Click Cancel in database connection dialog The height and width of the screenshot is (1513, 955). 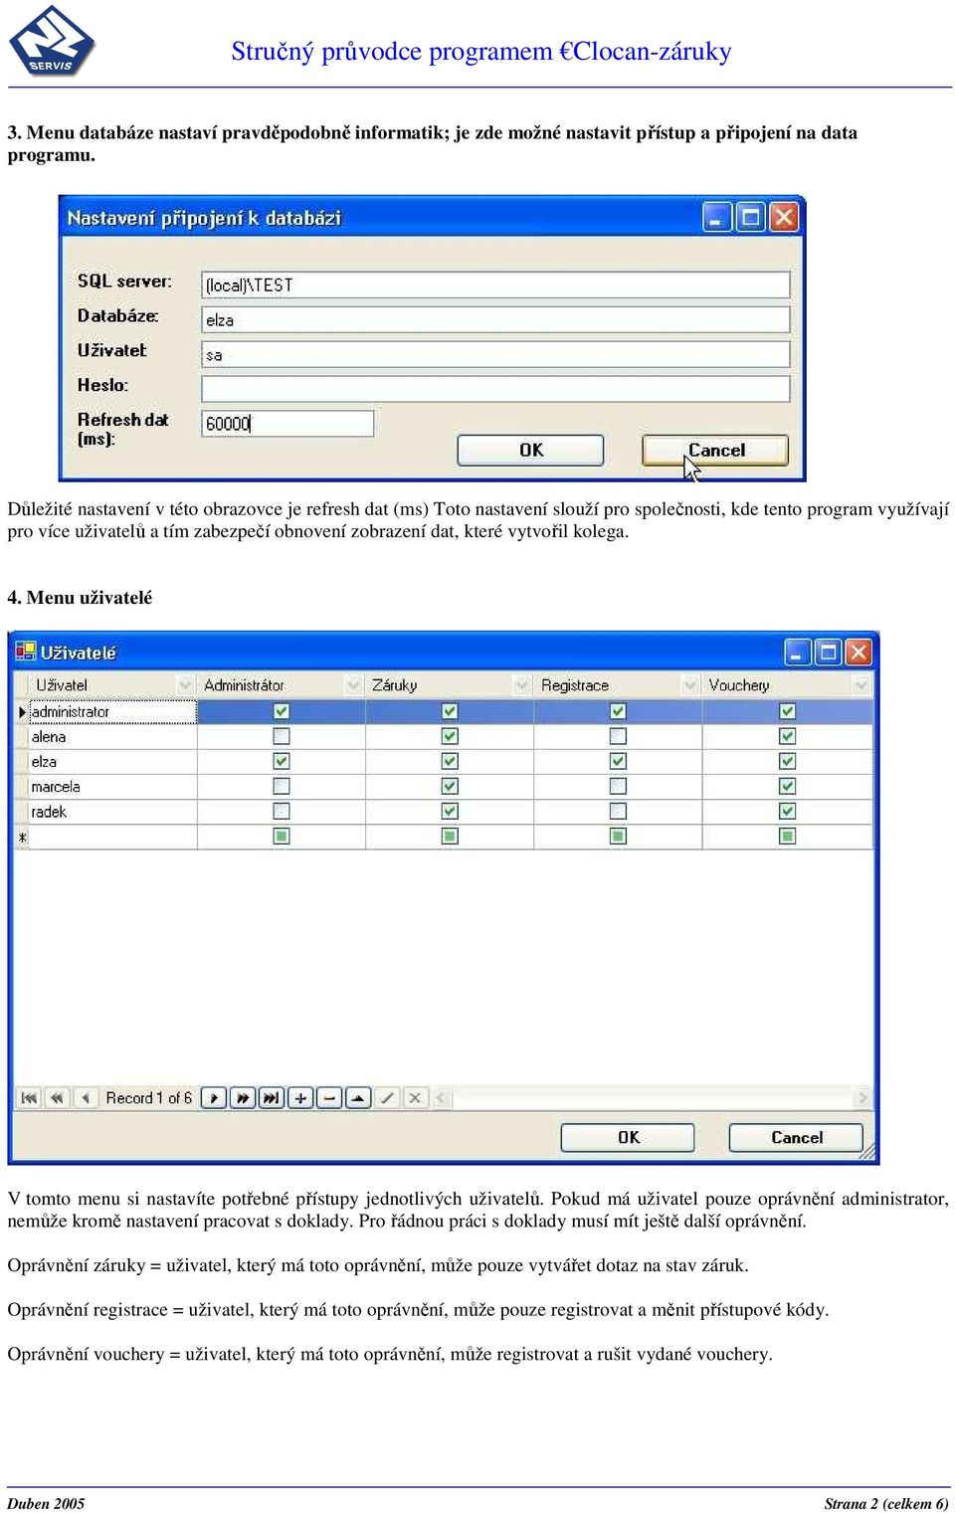coord(715,451)
